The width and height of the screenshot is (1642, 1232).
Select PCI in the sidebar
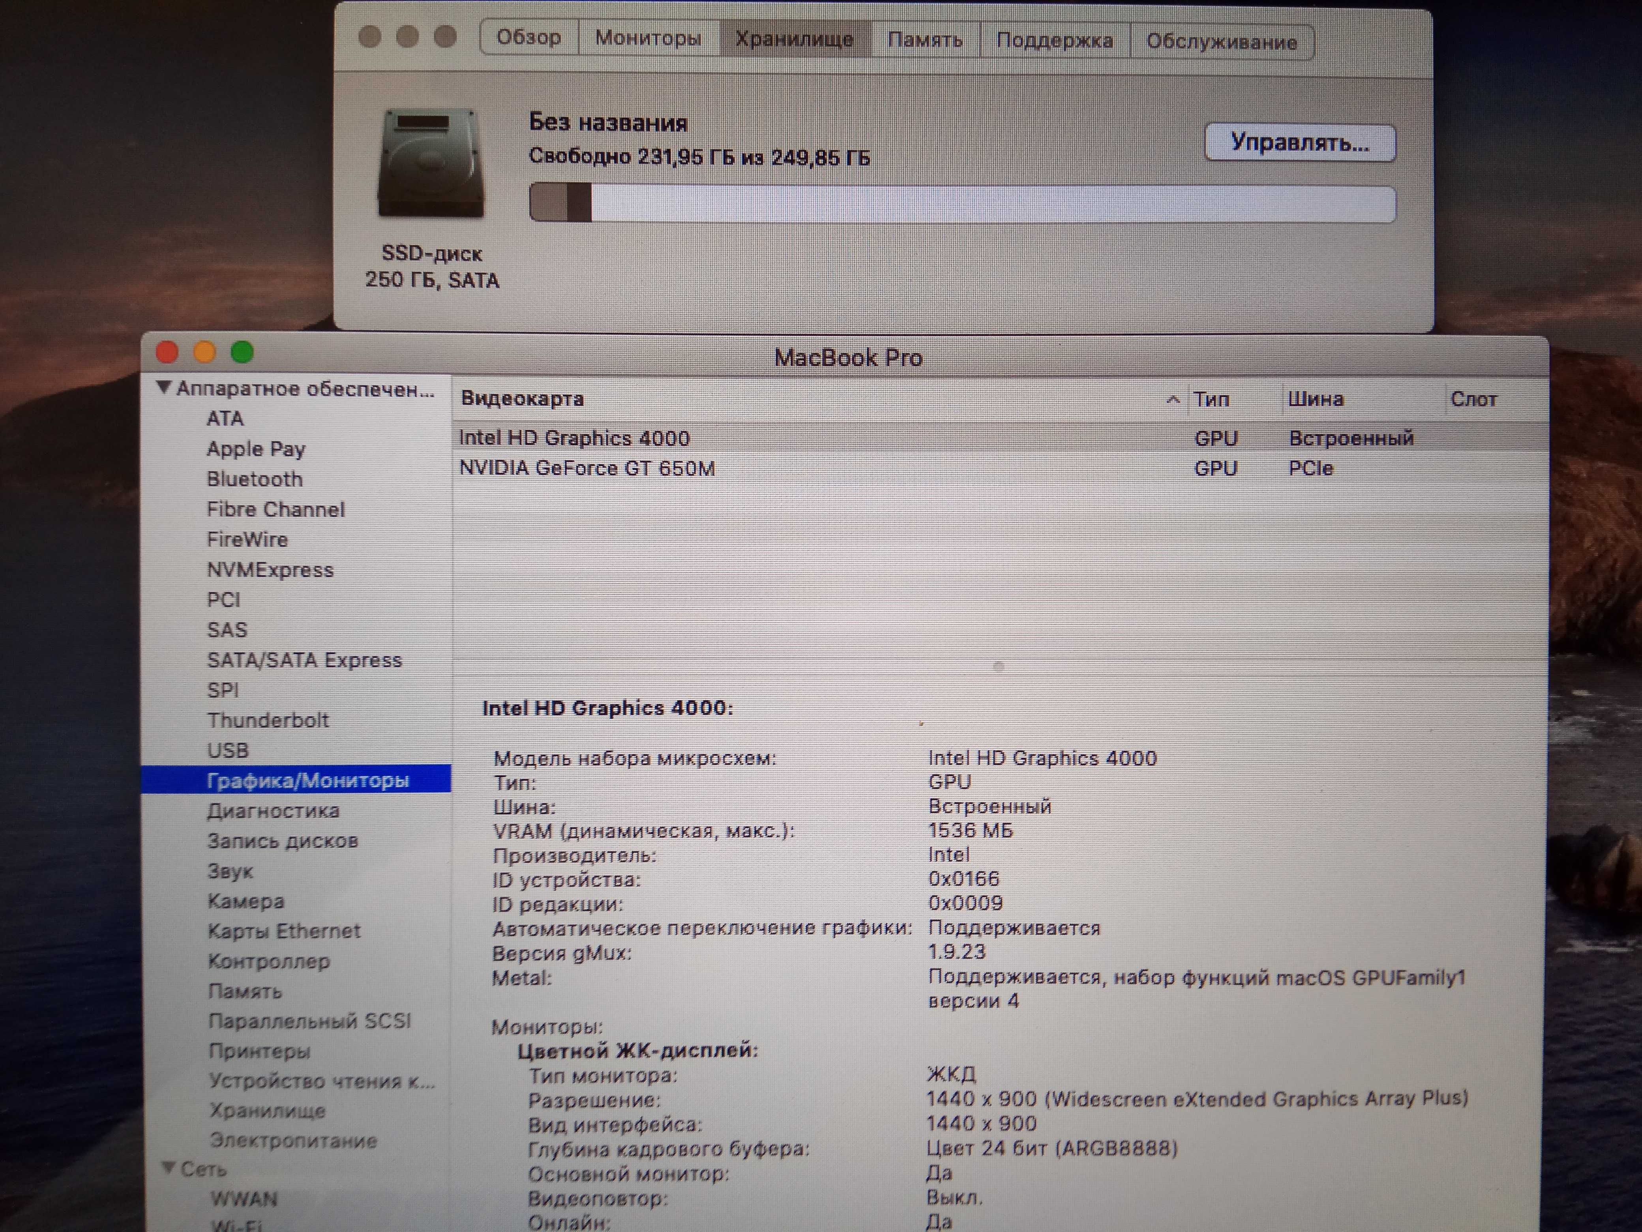click(x=223, y=599)
